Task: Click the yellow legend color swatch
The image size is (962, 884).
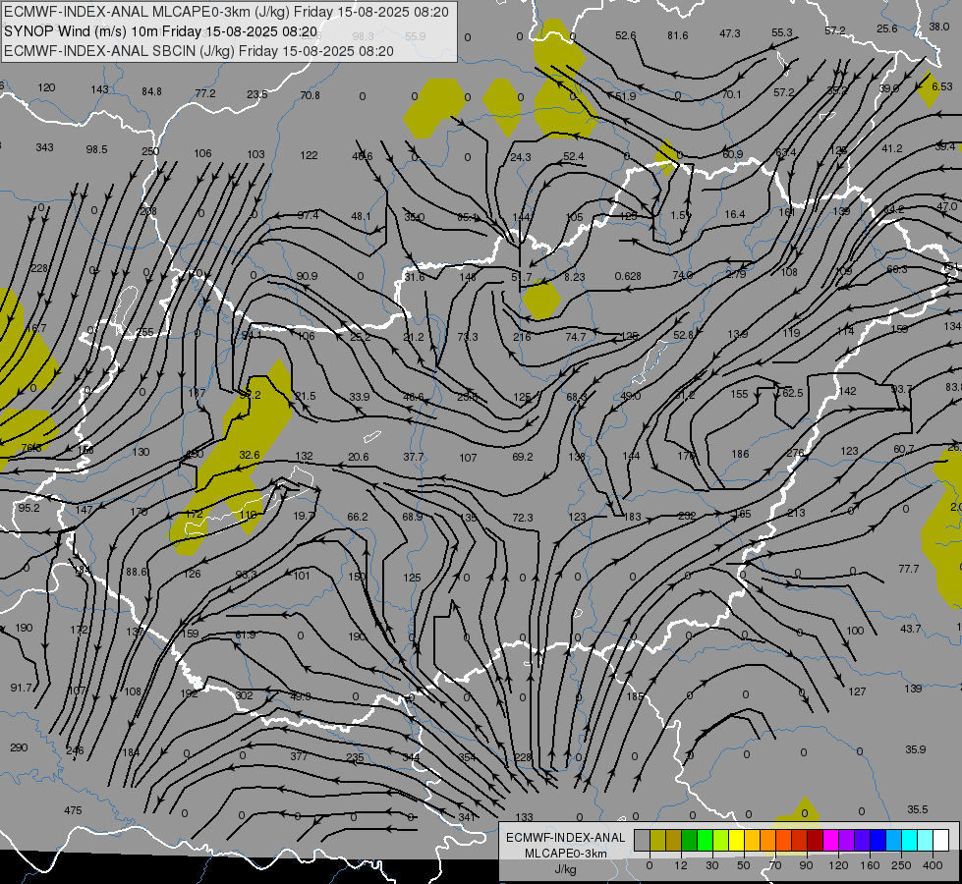Action: pos(736,840)
